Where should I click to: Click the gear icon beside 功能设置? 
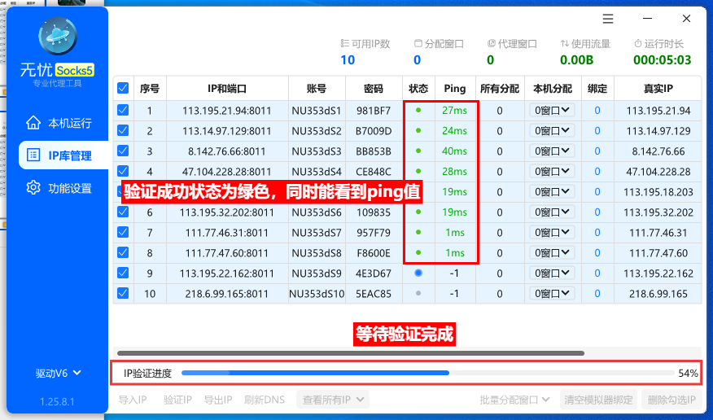coord(33,188)
